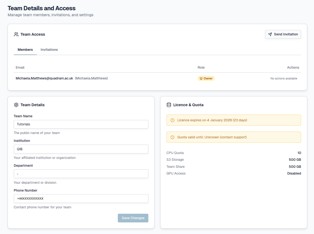The height and width of the screenshot is (234, 314).
Task: Click the crown icon in Owner badge
Action: pyautogui.click(x=201, y=79)
